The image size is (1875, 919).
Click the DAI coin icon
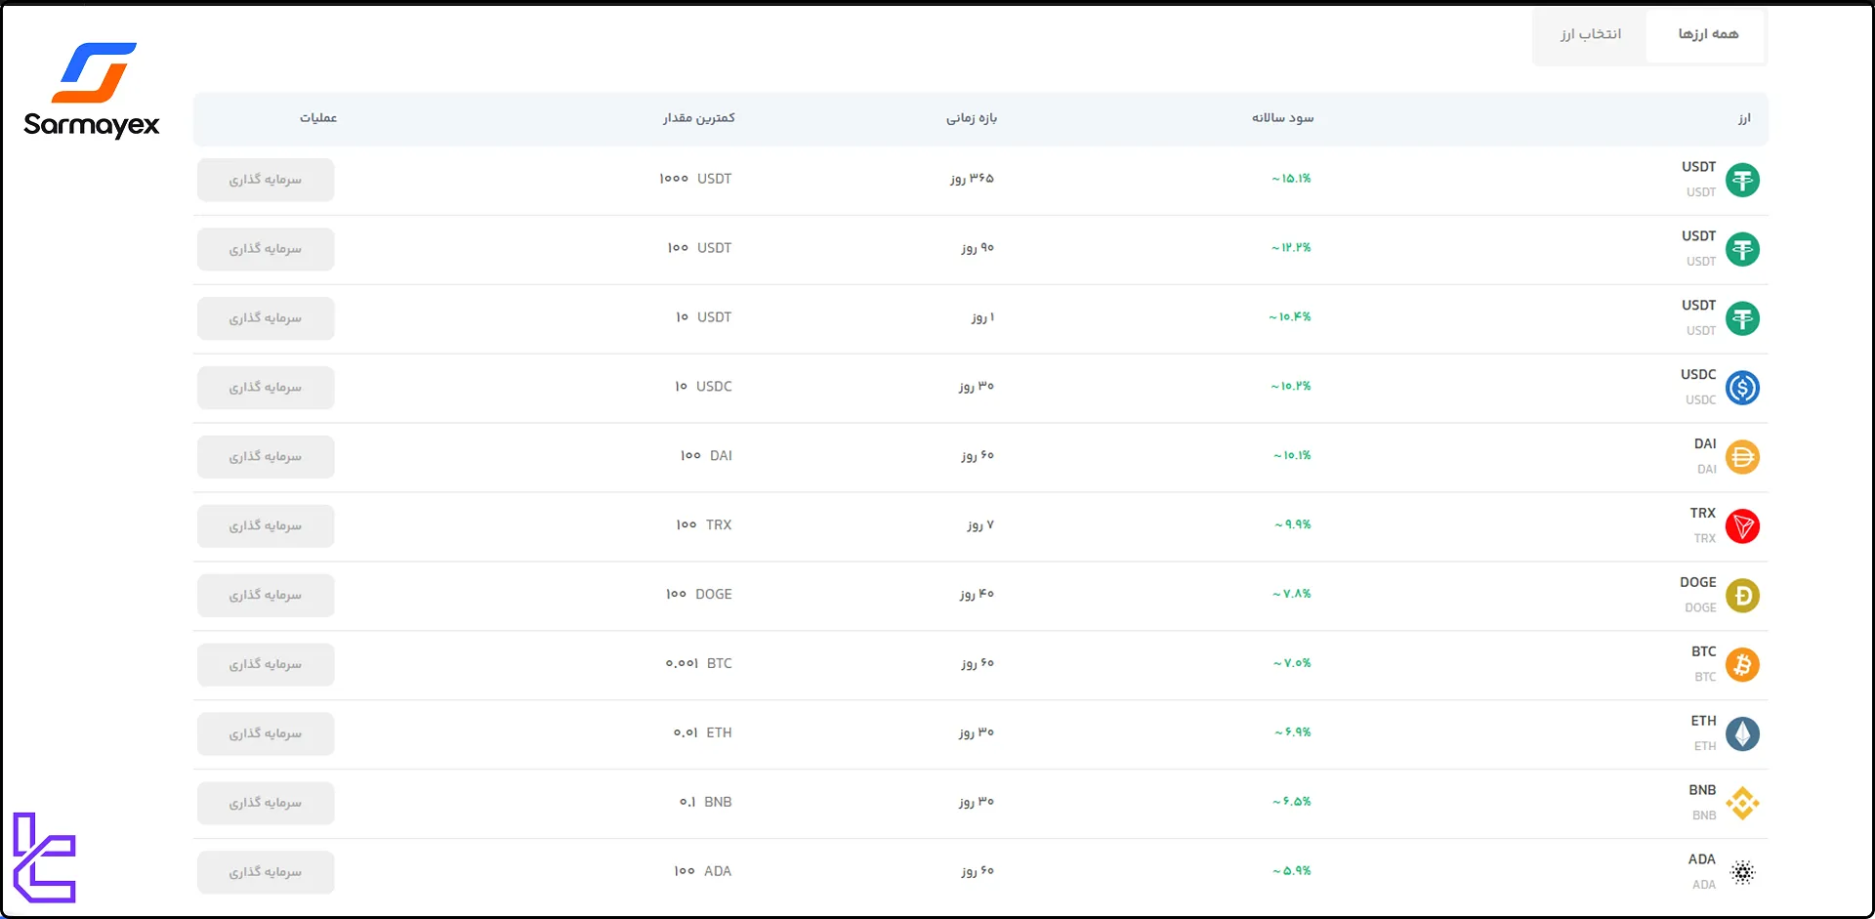click(1744, 457)
